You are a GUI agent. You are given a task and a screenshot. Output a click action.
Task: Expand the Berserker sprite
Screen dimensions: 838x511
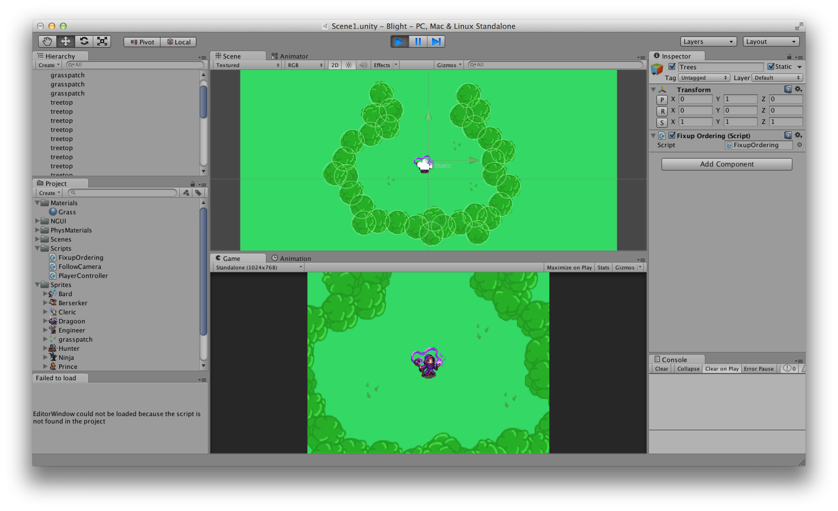click(45, 302)
